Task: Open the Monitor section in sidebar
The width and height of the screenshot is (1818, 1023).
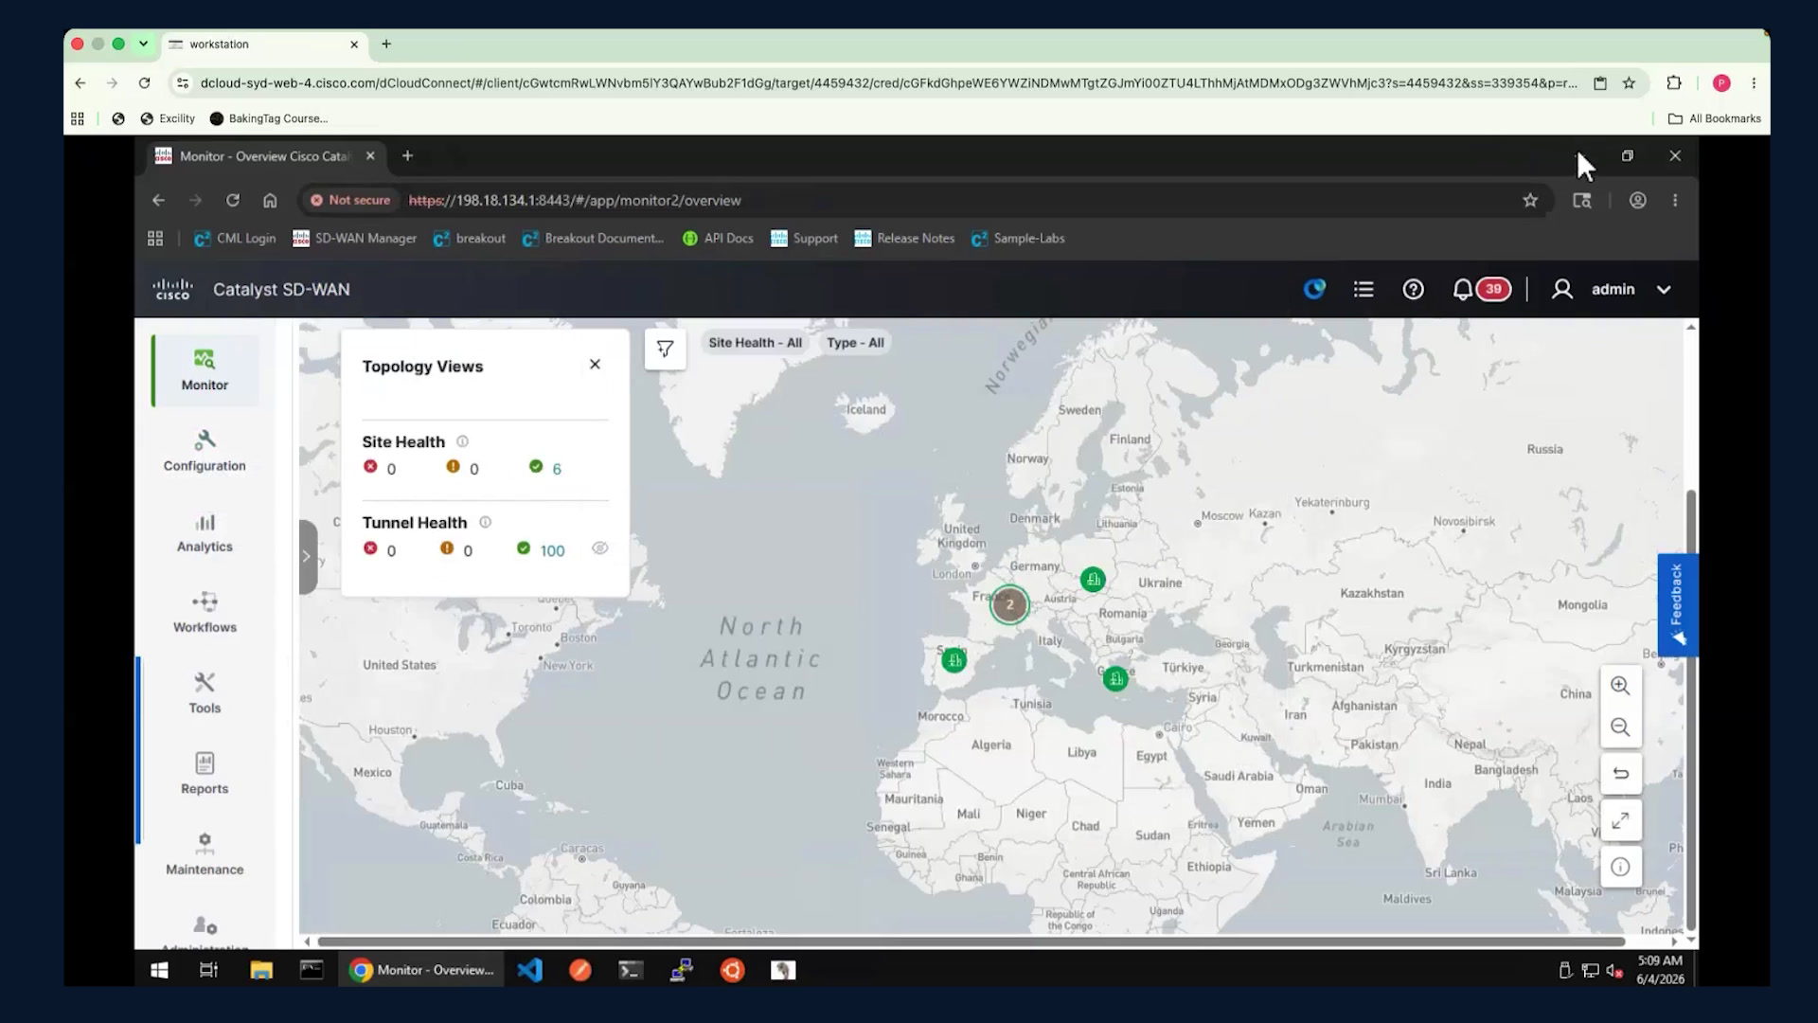Action: (205, 370)
